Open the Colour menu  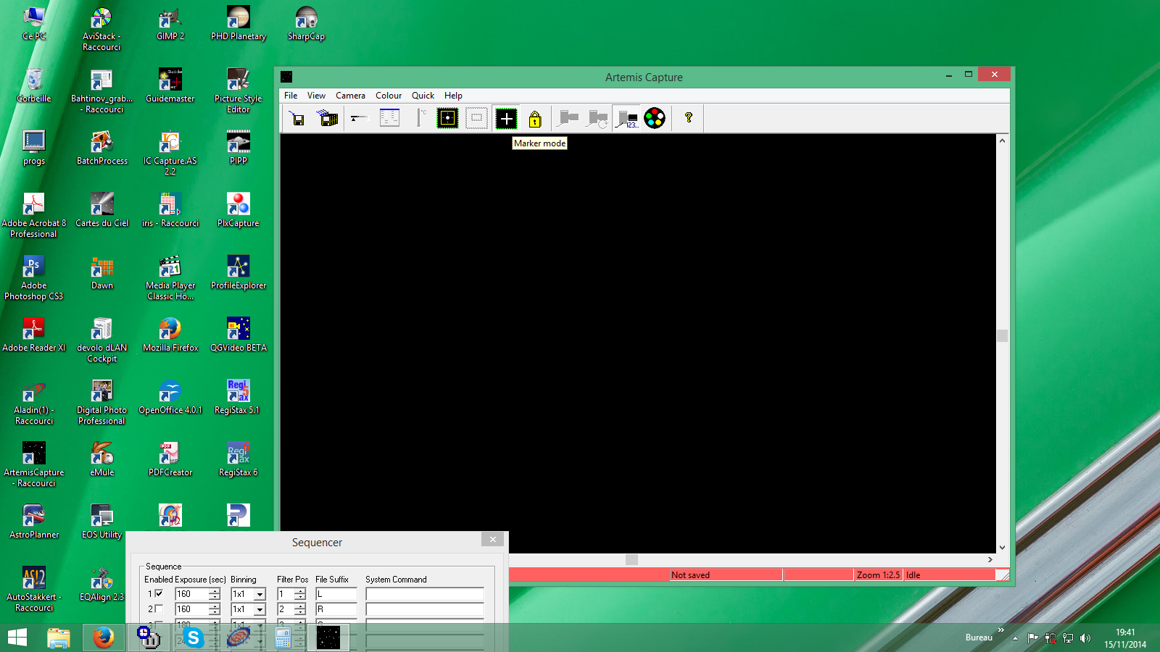point(389,96)
